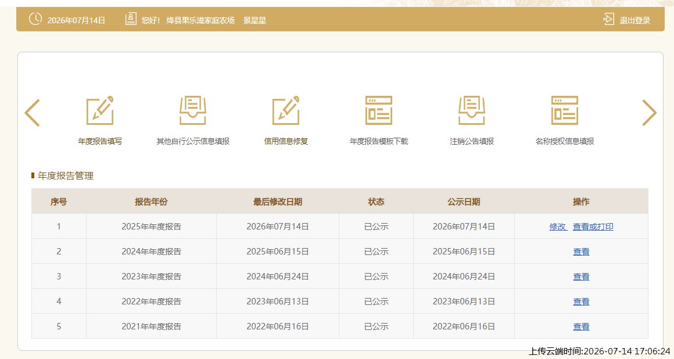Click last-modified date 2022年06月16日
Screen dimensions: 674x359
tap(277, 326)
